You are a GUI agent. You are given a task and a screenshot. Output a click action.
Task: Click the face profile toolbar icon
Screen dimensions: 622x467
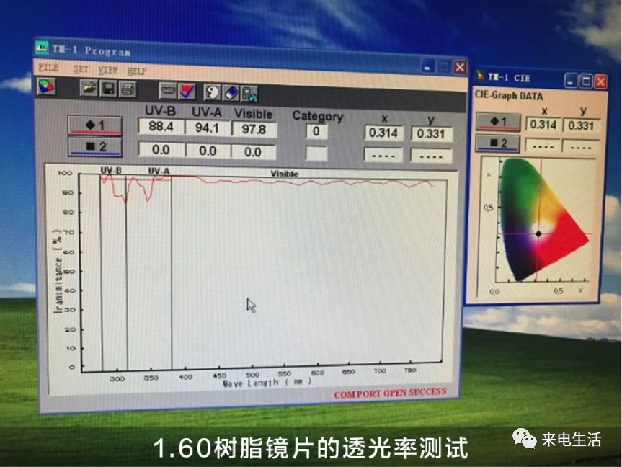[212, 92]
